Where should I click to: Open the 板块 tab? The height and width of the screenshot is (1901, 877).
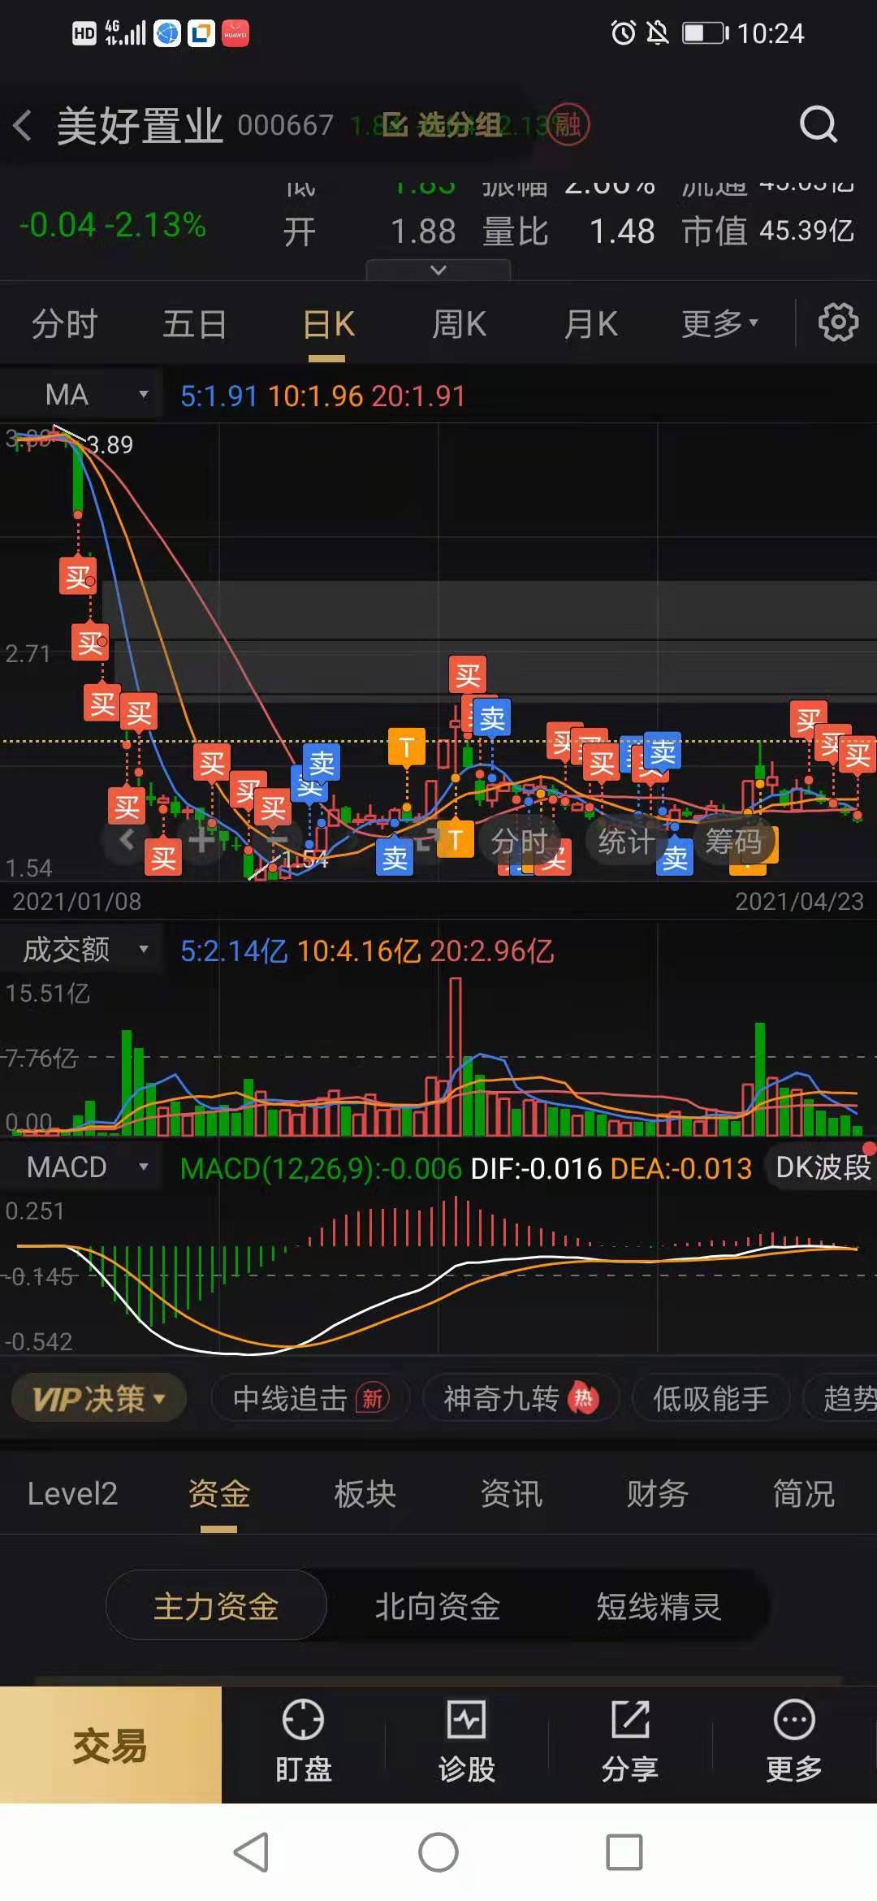365,1493
